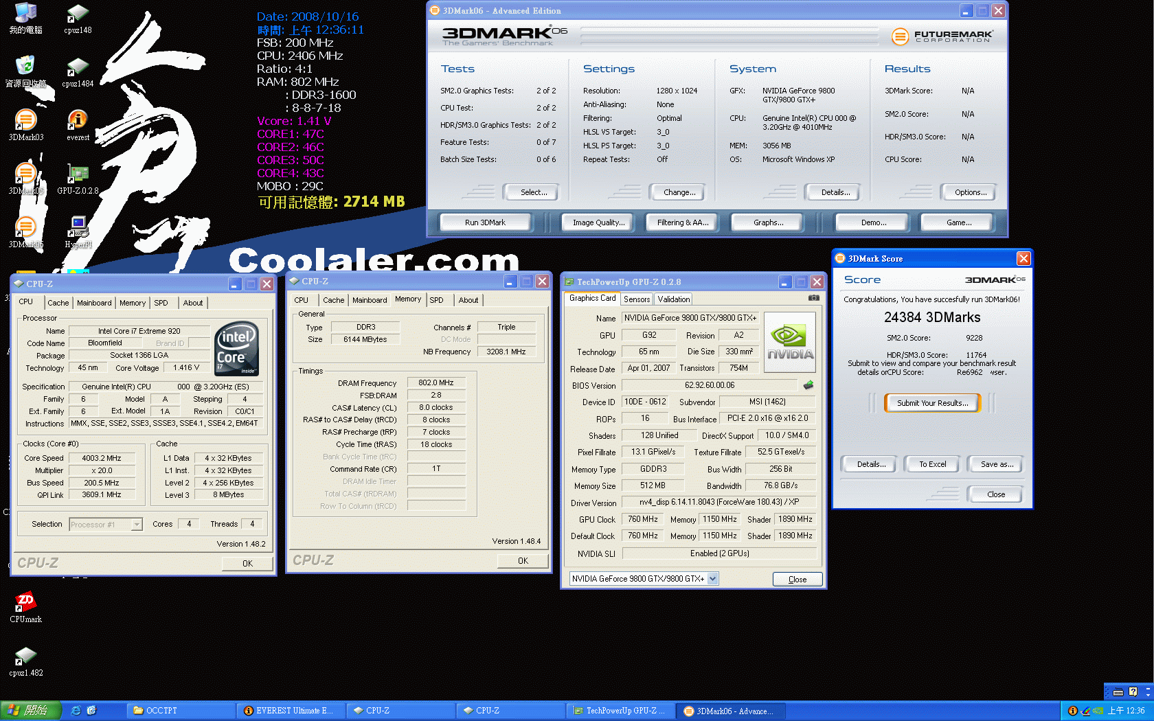Click Details under System
The height and width of the screenshot is (721, 1154).
(835, 192)
